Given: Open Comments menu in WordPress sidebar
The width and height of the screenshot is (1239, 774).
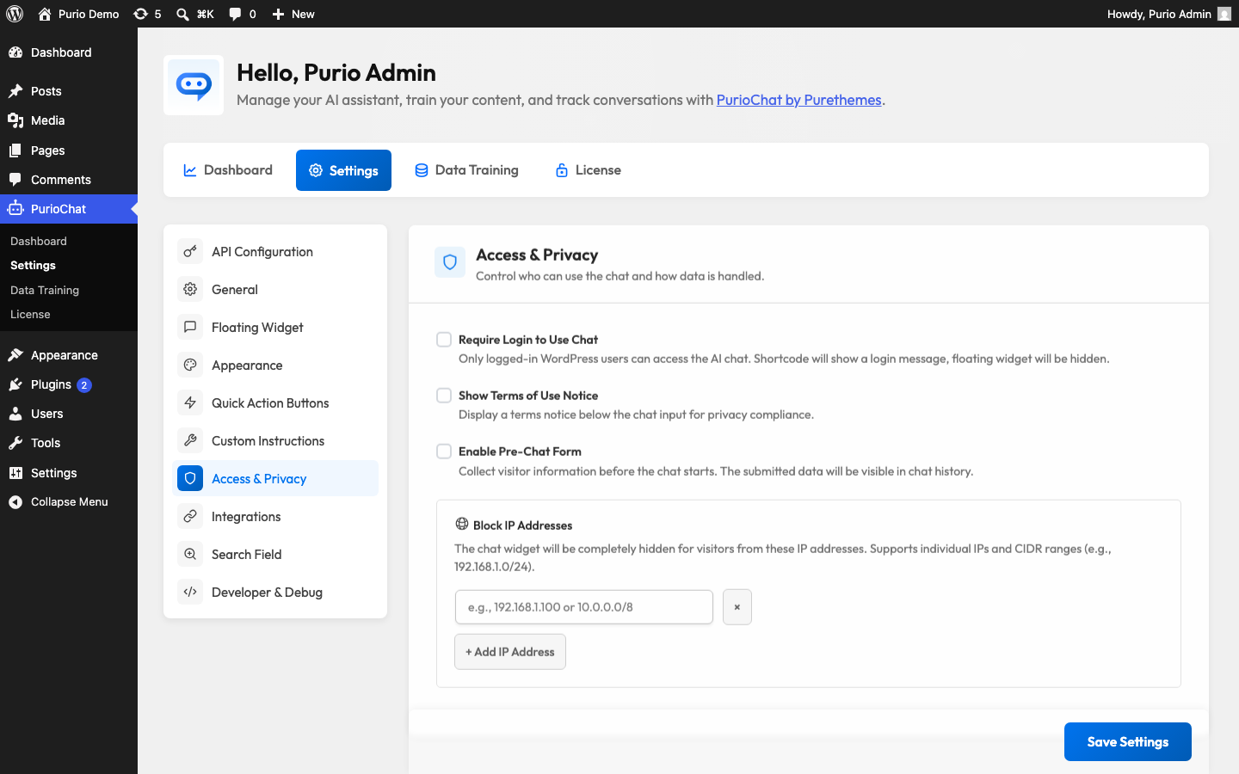Looking at the screenshot, I should (69, 180).
